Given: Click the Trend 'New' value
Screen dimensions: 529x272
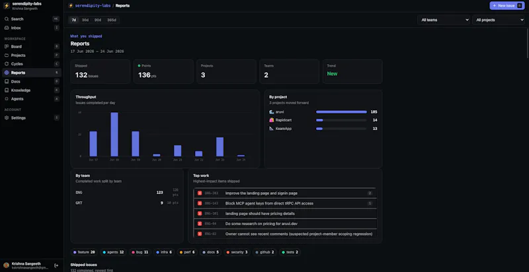Looking at the screenshot, I should pos(332,74).
